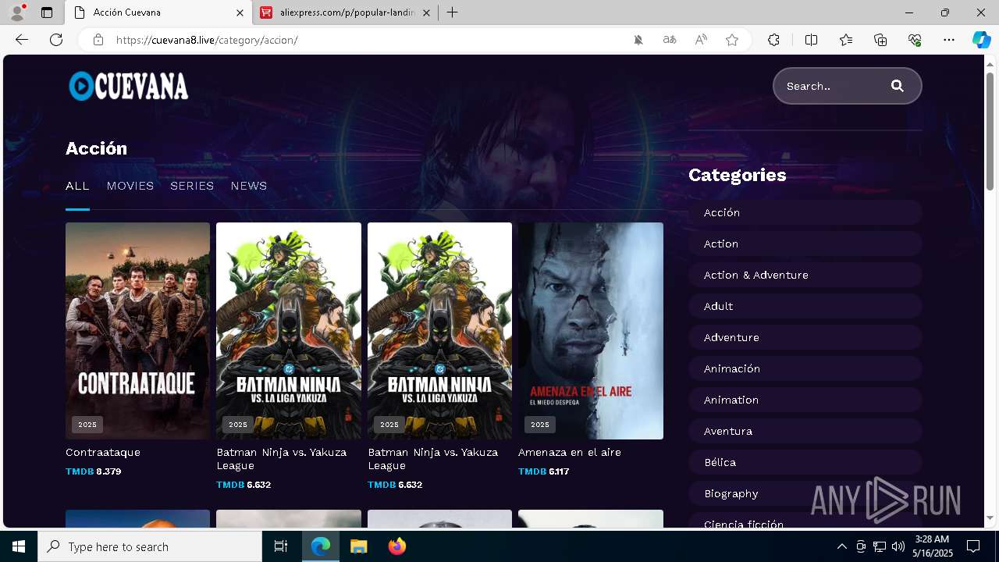Image resolution: width=999 pixels, height=562 pixels.
Task: Close the Acción Cuevana tab
Action: click(240, 12)
